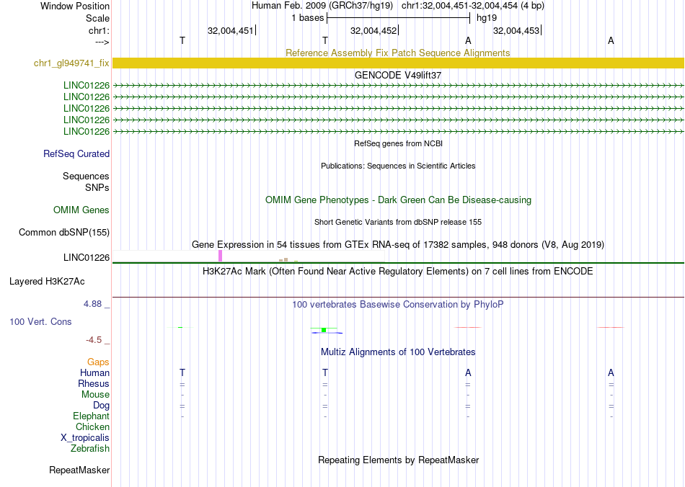This screenshot has height=487, width=685.
Task: Click the -4.5 lower PhyloP scale value
Action: (94, 340)
